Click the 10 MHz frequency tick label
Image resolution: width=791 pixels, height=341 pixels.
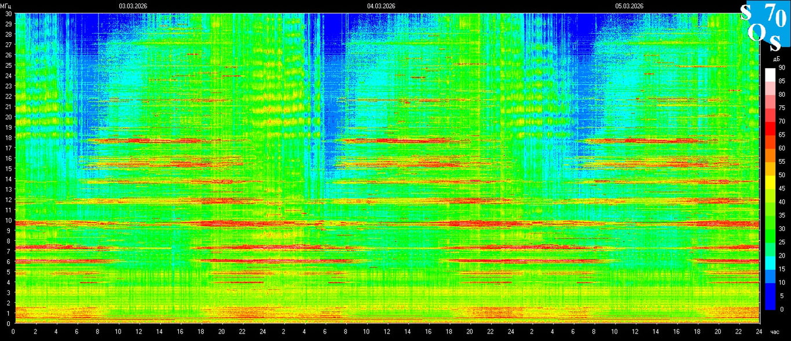8,221
